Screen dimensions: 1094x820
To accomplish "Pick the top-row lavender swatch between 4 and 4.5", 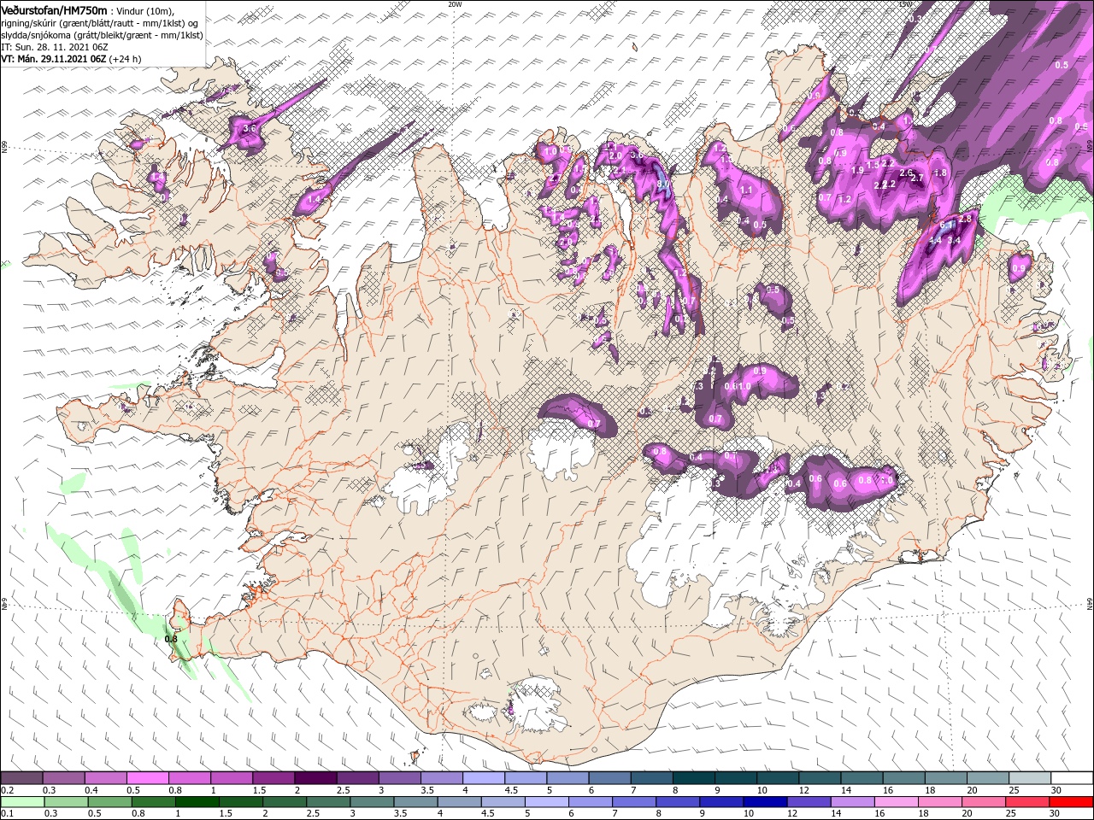I will coord(484,778).
